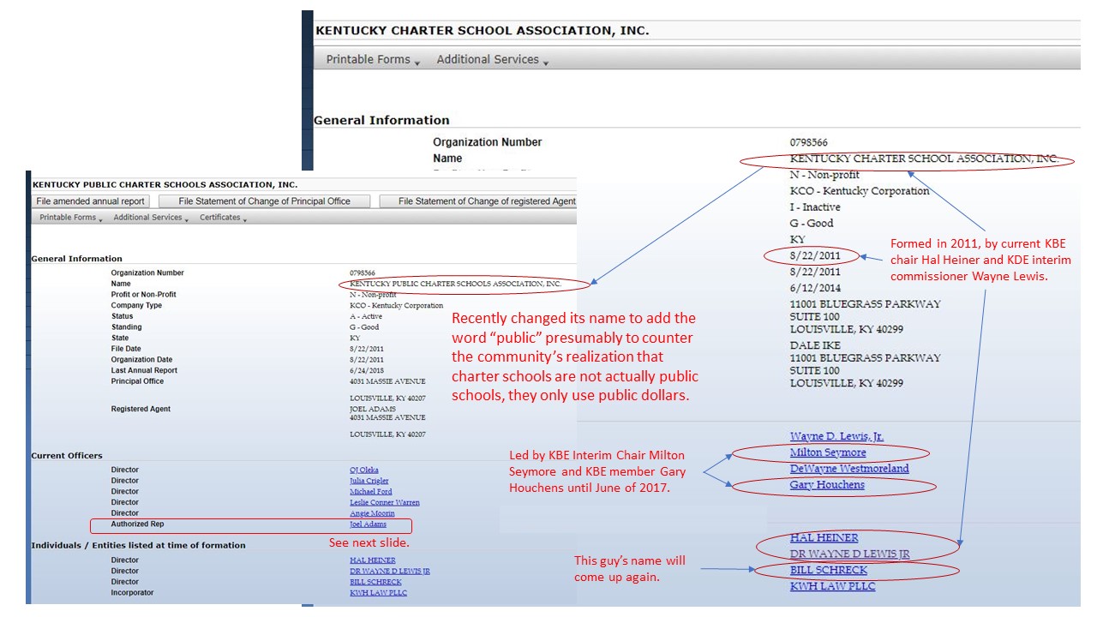Click the KWH LAW PLLC Incorporator link
The image size is (1097, 617).
point(378,592)
